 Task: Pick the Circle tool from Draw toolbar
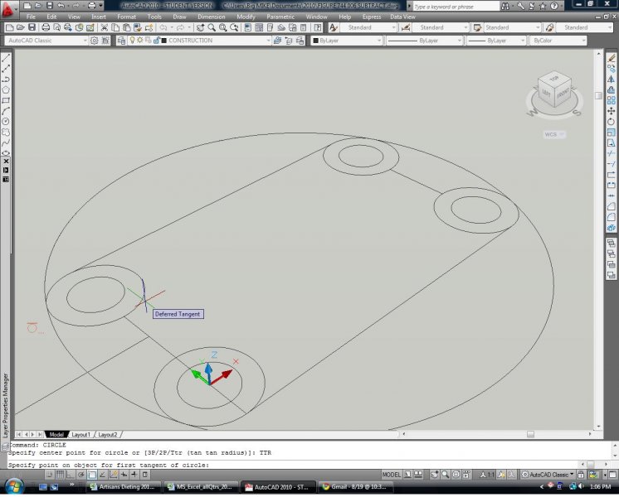click(x=6, y=121)
